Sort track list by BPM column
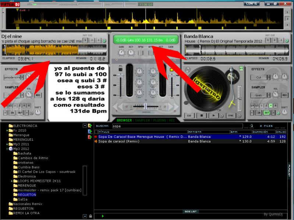This screenshot has width=294, height=220. point(241,132)
